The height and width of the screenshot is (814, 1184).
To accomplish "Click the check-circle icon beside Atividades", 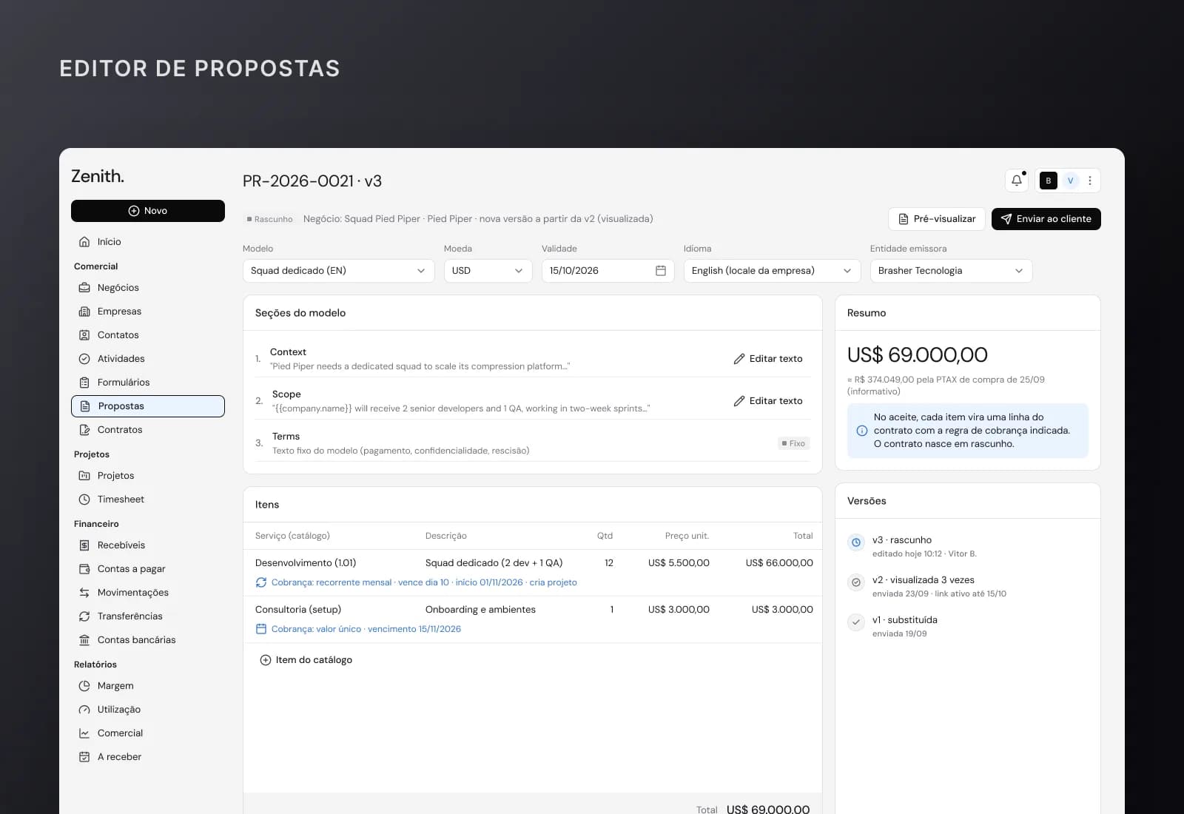I will point(84,359).
